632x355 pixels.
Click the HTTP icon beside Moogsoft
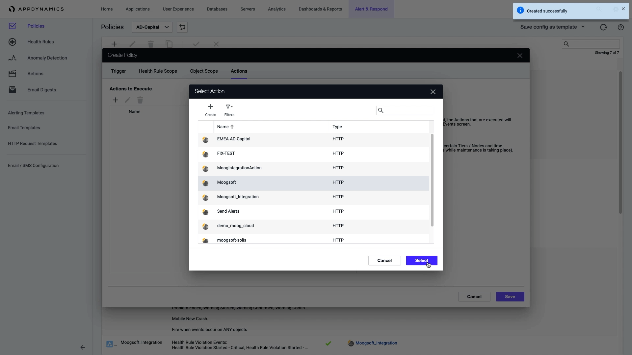click(205, 183)
